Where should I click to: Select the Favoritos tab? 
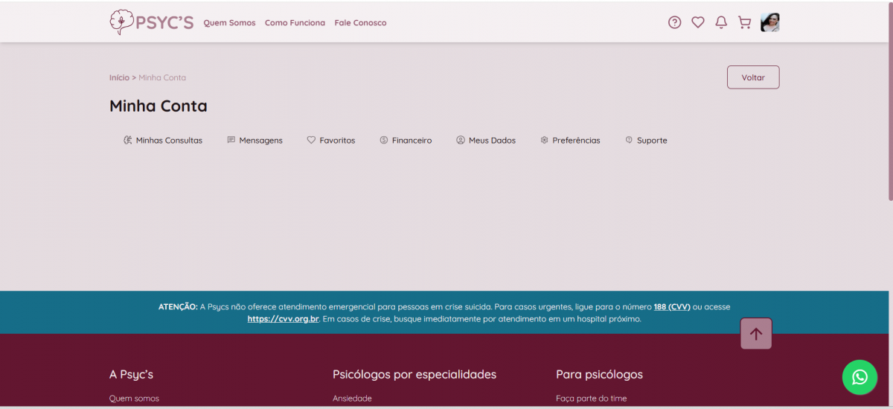[x=331, y=141]
